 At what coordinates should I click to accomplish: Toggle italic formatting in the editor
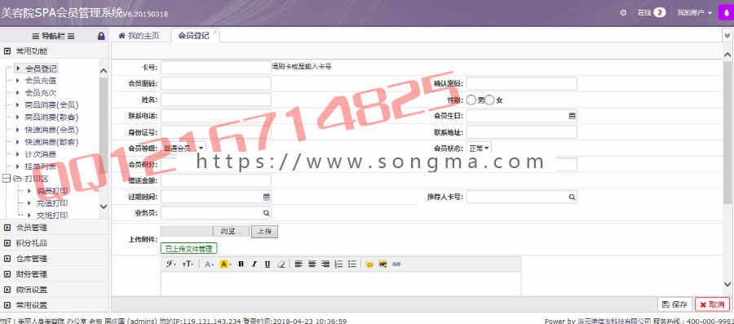tap(254, 264)
